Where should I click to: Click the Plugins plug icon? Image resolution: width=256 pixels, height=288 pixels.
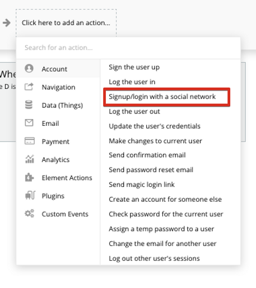pyautogui.click(x=30, y=195)
